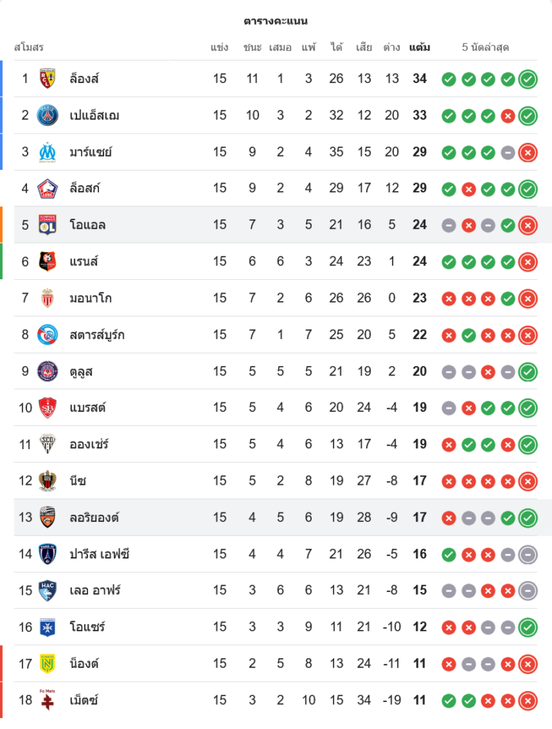Image resolution: width=552 pixels, height=729 pixels.
Task: Click the Lyon OL club crest
Action: click(48, 225)
